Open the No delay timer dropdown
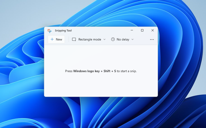The width and height of the screenshot is (206, 128). click(x=122, y=39)
